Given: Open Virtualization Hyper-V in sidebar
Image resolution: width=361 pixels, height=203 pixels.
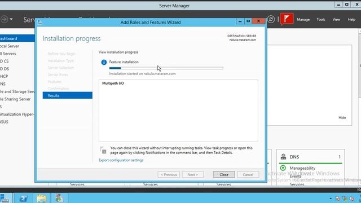Looking at the screenshot, I should click(x=17, y=114).
